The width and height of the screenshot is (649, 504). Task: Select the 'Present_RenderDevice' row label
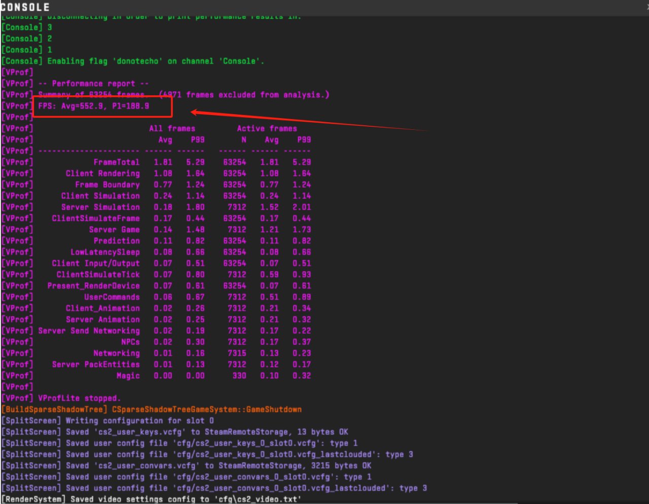pos(93,285)
